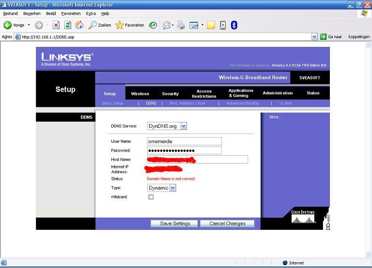Expand the Edit icon dropdown arrow
This screenshot has height=268, width=372.
(202, 25)
